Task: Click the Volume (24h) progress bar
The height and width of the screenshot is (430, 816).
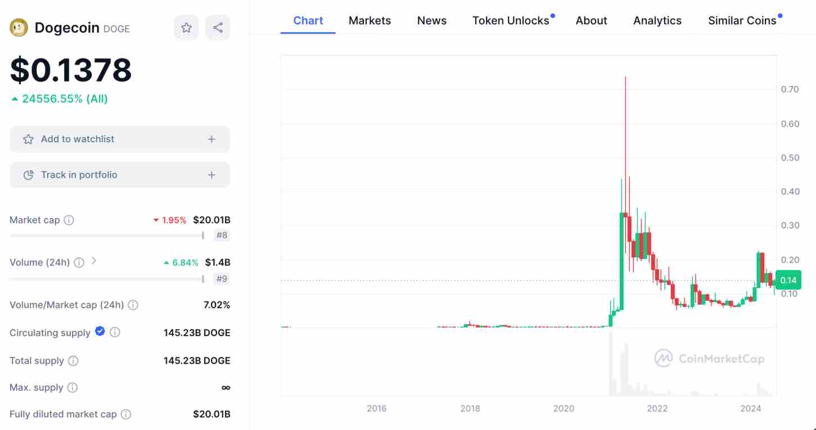Action: 107,279
